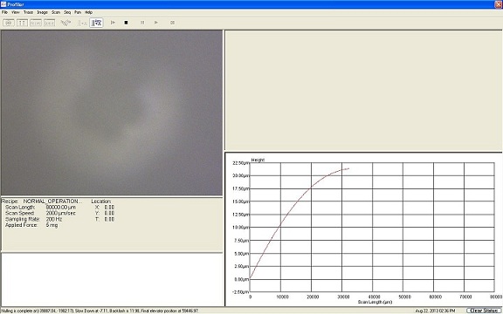Select the highlighted active scan view icon
The image size is (503, 314).
click(96, 23)
